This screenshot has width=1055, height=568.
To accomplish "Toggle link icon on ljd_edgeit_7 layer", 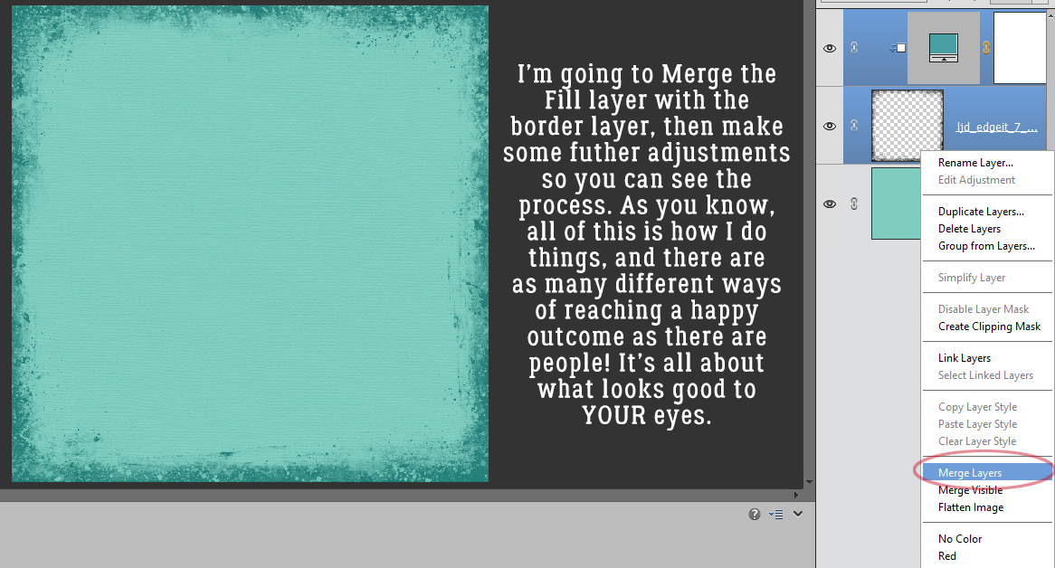I will tap(854, 126).
